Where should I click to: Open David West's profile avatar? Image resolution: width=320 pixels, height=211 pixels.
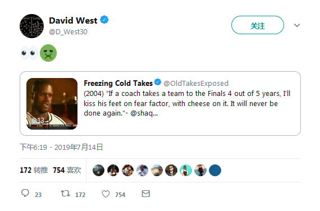pyautogui.click(x=31, y=26)
